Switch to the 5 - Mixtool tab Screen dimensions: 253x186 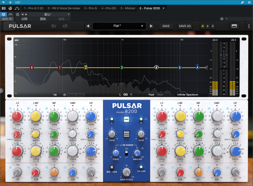tap(128, 8)
